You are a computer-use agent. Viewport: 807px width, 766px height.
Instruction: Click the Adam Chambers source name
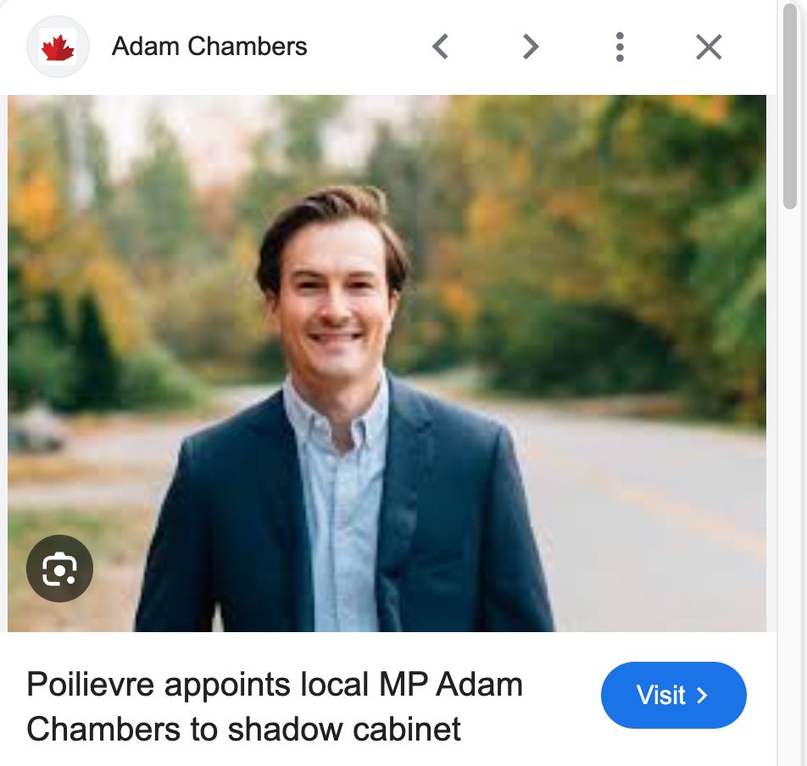[209, 47]
